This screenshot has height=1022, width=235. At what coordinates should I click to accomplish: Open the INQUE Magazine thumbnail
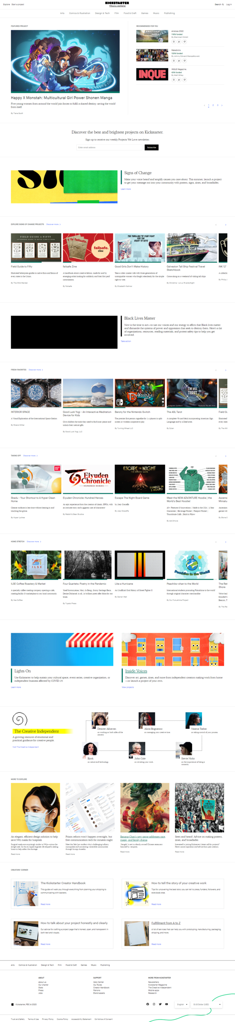(152, 74)
